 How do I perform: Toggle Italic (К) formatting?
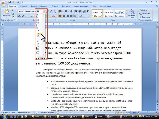point(23,16)
